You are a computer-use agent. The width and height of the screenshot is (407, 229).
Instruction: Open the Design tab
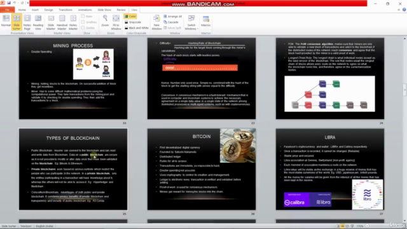tap(48, 10)
